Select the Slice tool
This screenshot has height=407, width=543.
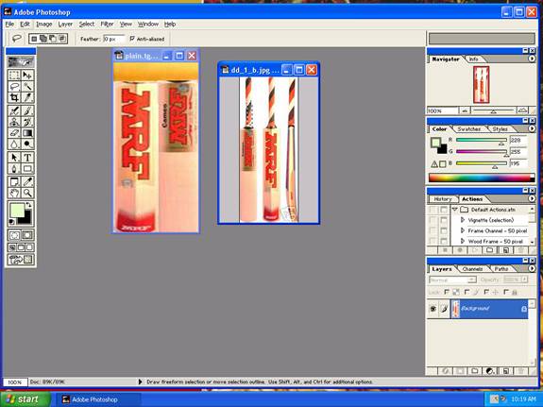[x=27, y=97]
